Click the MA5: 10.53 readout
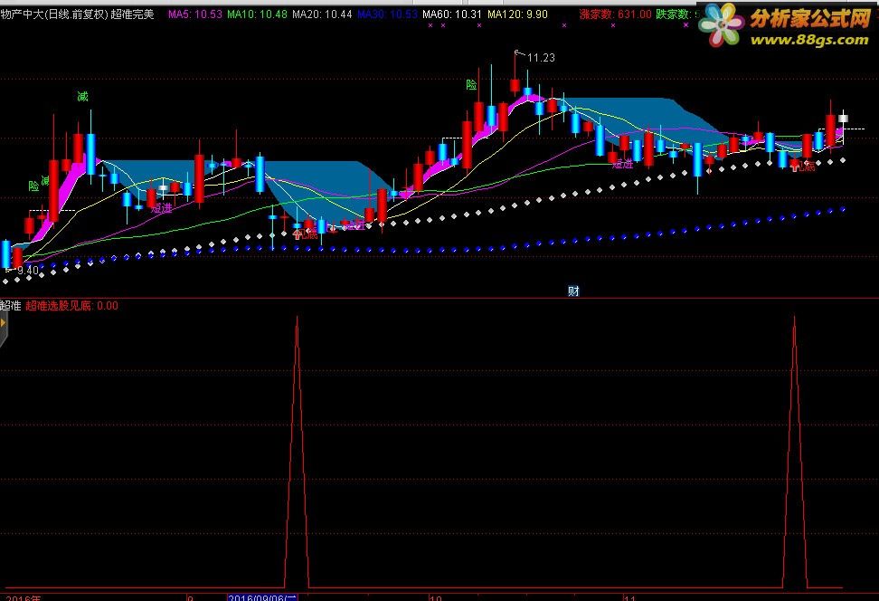879x601 pixels. [195, 14]
